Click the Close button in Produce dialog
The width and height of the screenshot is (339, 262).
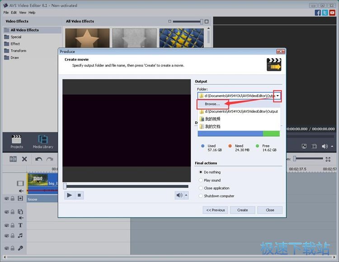[270, 210]
